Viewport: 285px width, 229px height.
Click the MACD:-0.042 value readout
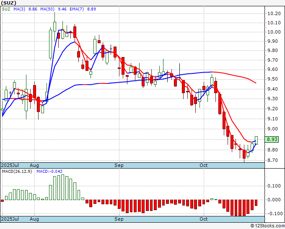[x=50, y=172]
